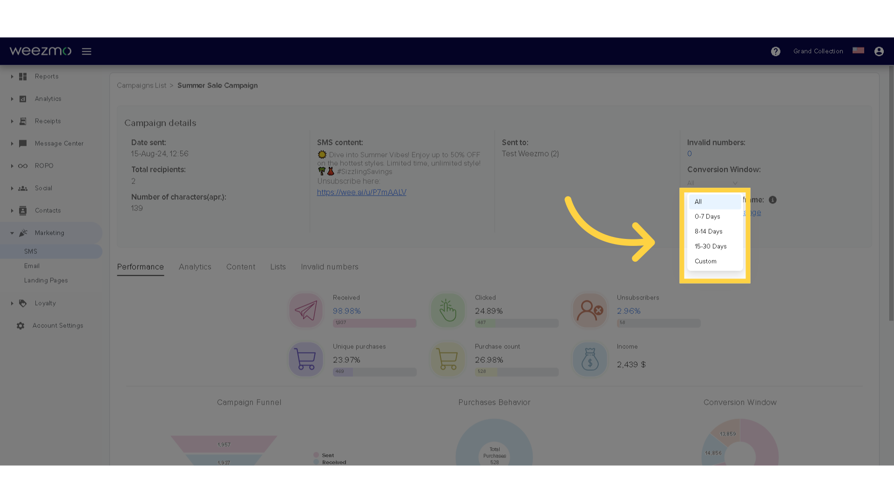Click the Clicked progress bar 487
This screenshot has width=894, height=503.
tap(516, 323)
